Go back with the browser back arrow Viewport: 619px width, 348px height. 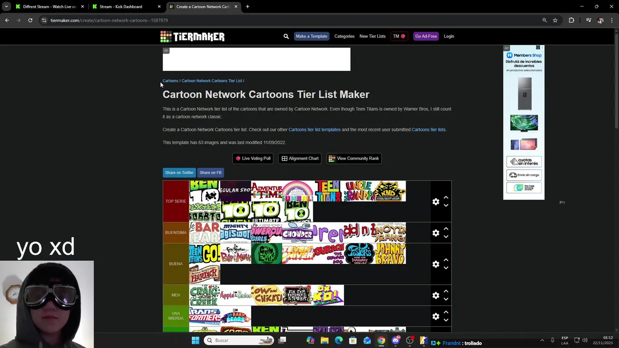point(7,20)
